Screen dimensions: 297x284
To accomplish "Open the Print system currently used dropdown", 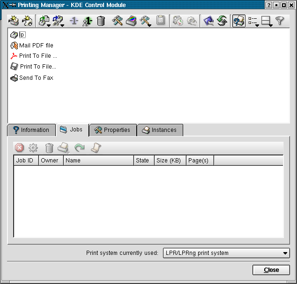I will [226, 253].
